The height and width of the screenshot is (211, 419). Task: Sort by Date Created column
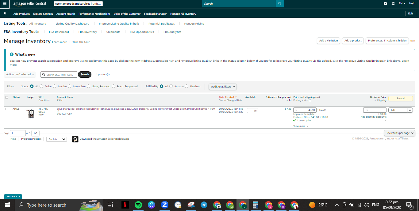[x=228, y=97]
